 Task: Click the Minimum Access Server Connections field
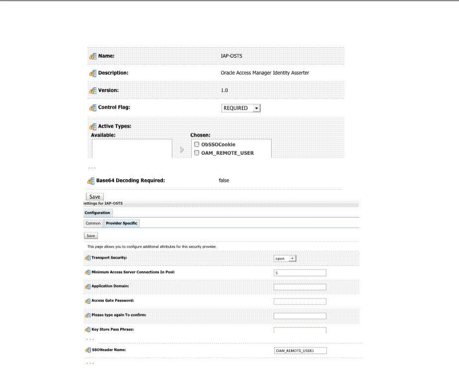[300, 273]
